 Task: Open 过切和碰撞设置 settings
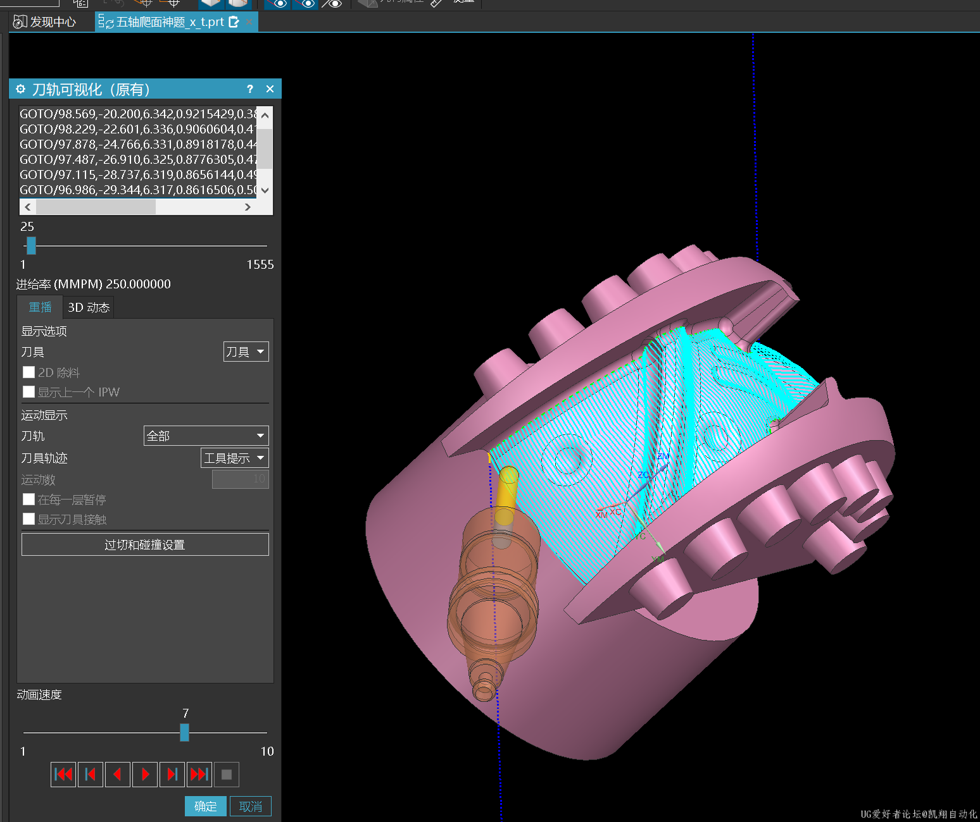tap(145, 544)
